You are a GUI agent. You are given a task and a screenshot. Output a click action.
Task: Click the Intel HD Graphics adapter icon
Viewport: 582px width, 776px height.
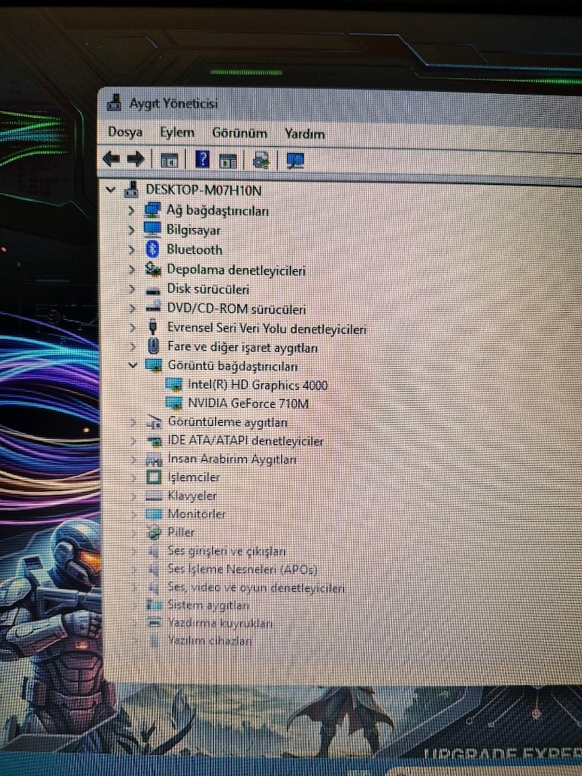174,384
